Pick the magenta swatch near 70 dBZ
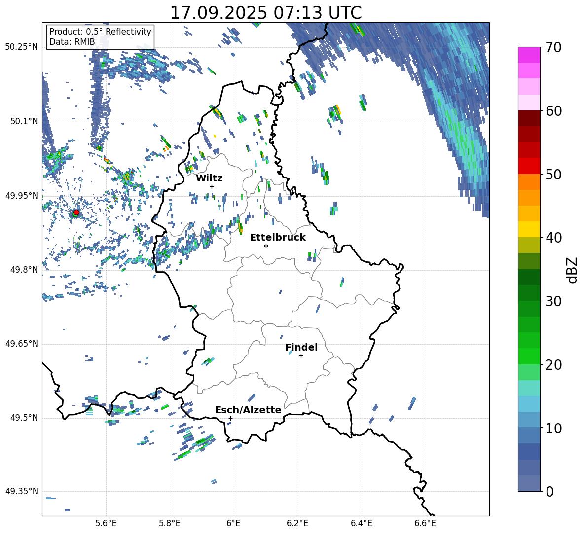584x533 pixels. pos(529,55)
